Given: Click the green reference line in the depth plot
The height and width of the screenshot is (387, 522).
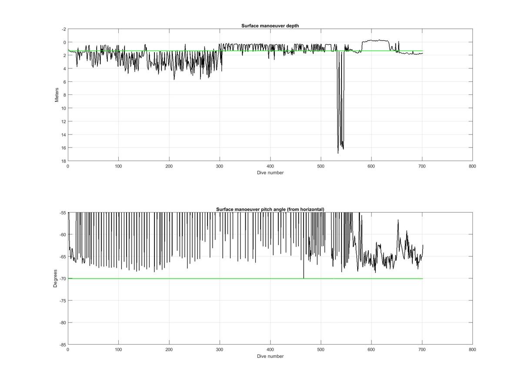Looking at the screenshot, I should tap(245, 51).
